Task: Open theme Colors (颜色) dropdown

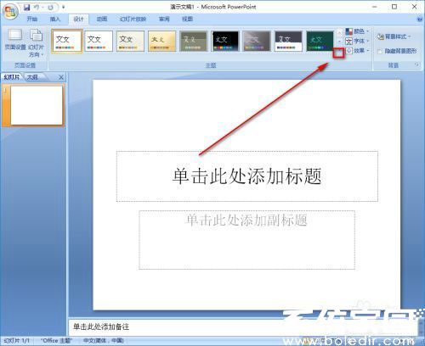Action: (358, 31)
